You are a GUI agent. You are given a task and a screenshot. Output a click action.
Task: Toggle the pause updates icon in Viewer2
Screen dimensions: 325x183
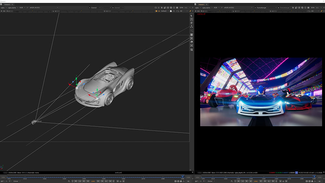tap(177, 8)
